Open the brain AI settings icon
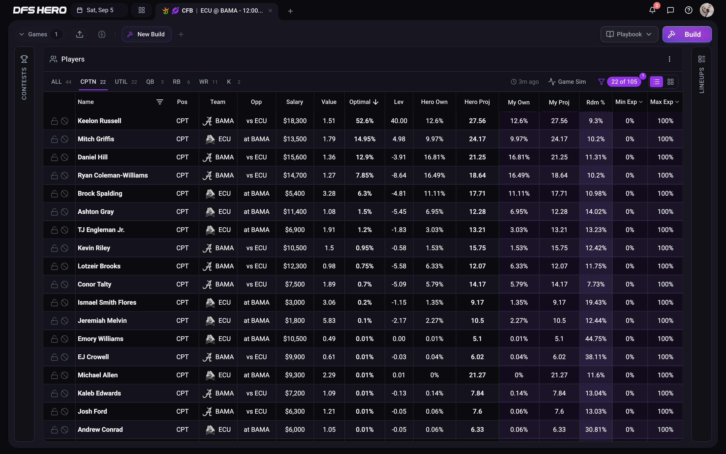726x454 pixels. coord(102,34)
